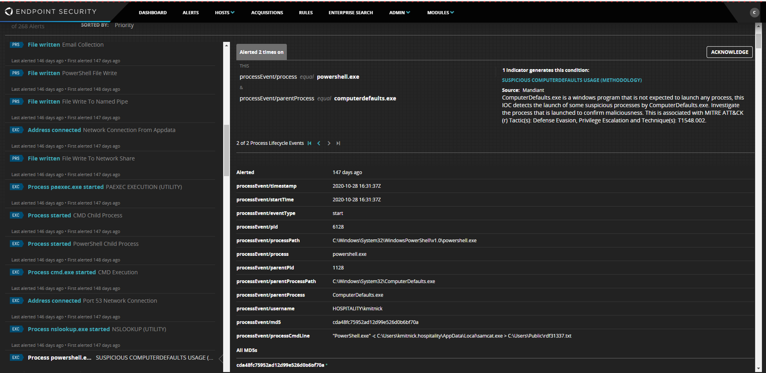Open 'File Write To Named Pipe' alert
Viewport: 766px width, 373px height.
tap(78, 101)
